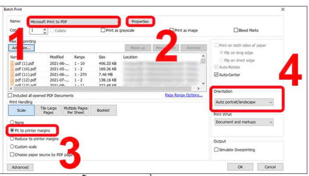Viewport: 309px width, 176px height.
Task: Click the horizontal scrollbar thumb of file list
Action: tap(102, 88)
